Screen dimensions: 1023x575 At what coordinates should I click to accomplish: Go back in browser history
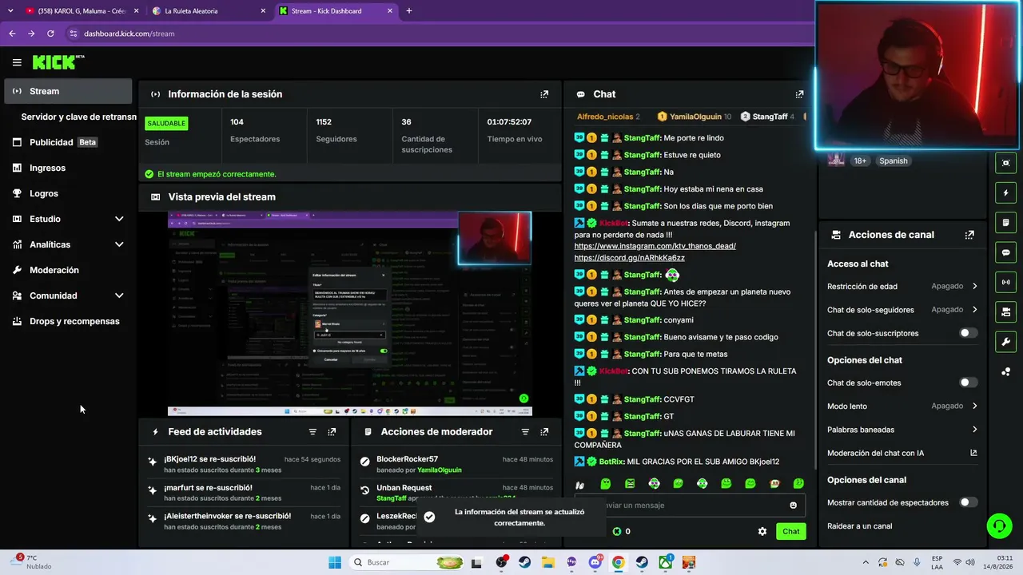12,34
